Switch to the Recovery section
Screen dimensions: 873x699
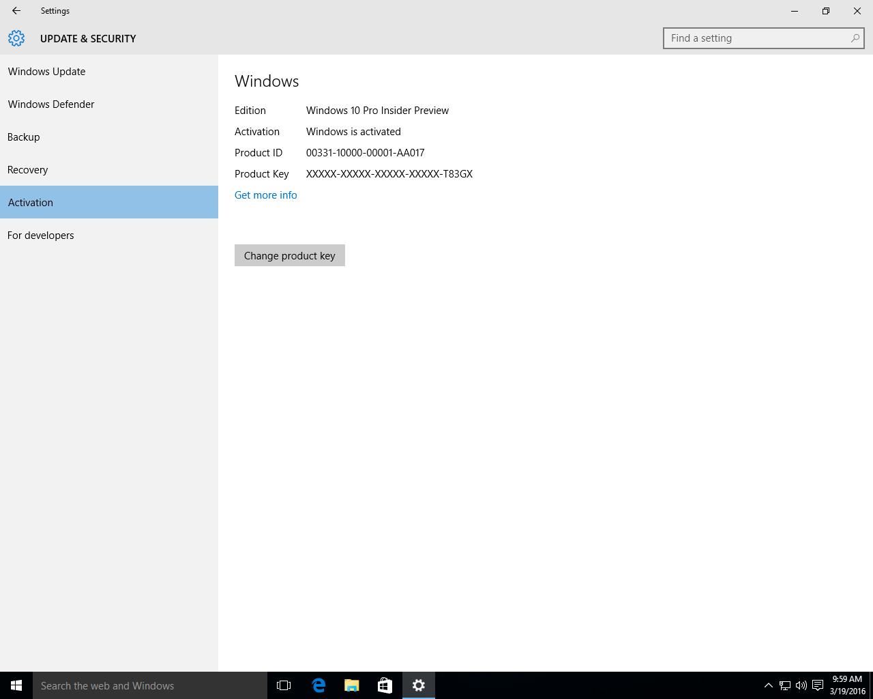pos(109,169)
